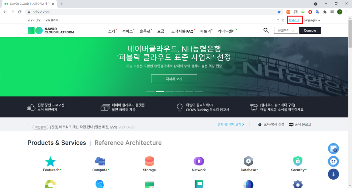Click the Chrome profile avatar P
Screen dimensions: 352x188
tap(340, 12)
